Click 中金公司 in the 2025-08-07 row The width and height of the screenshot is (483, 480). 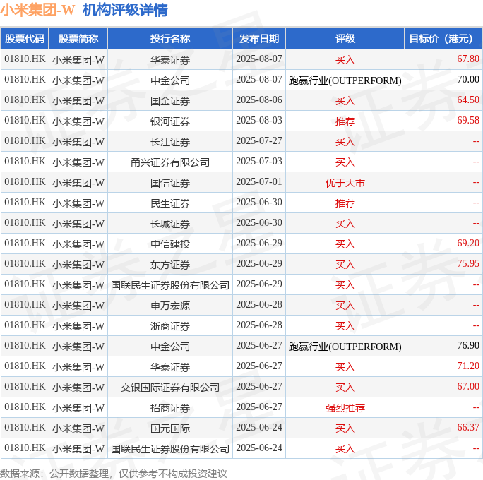click(170, 80)
